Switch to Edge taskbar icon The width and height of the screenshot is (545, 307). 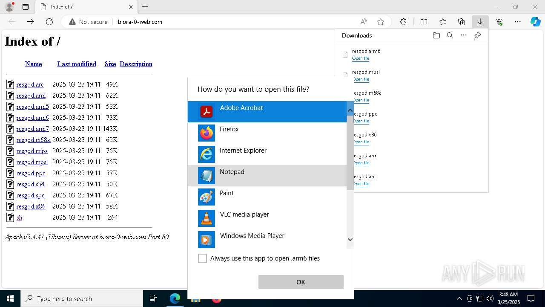[175, 298]
